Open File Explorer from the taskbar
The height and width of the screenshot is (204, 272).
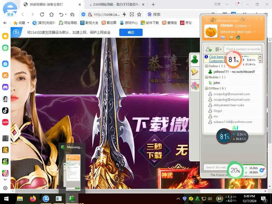click(20, 199)
